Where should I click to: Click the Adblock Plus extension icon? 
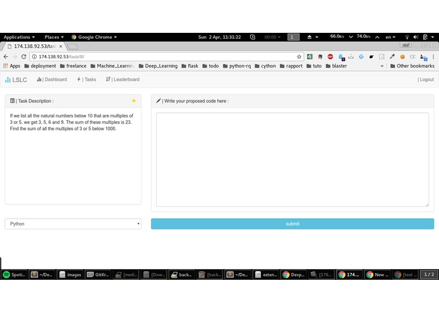[330, 56]
